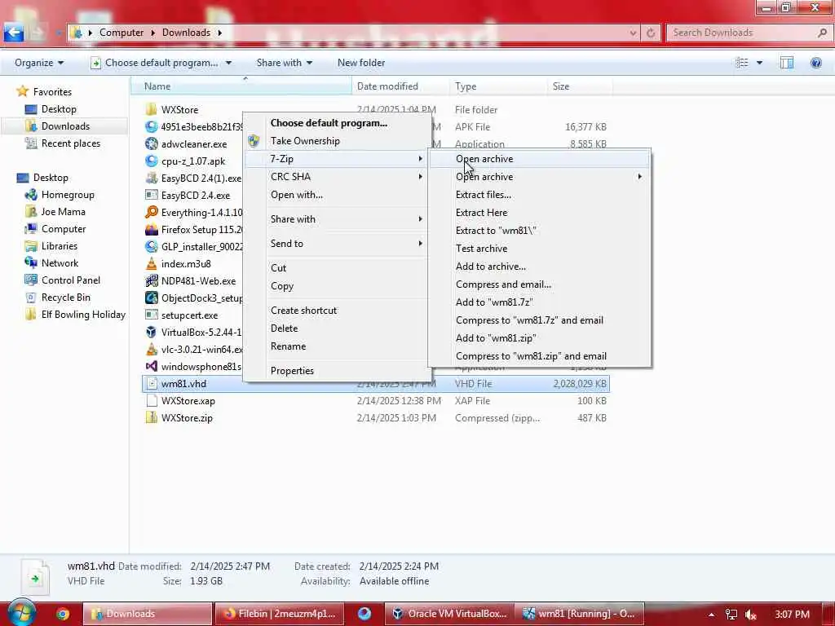Toggle the preview pane icon
This screenshot has width=835, height=626.
[x=787, y=63]
